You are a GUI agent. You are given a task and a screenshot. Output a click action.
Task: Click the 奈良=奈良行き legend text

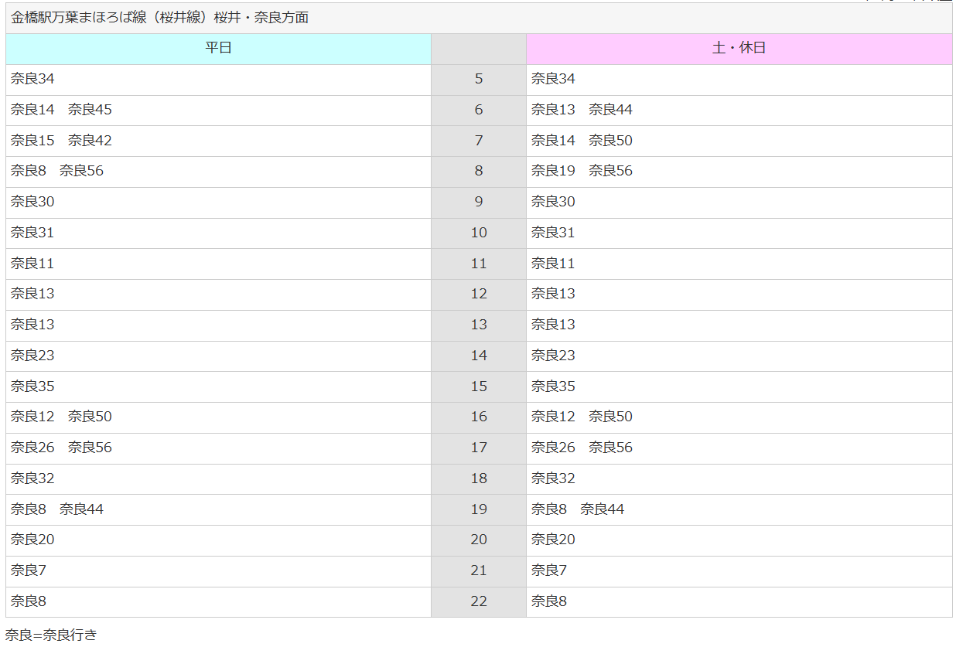pos(51,635)
